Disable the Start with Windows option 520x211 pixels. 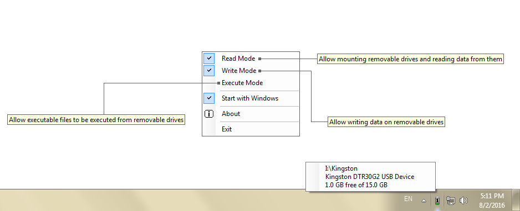(251, 98)
